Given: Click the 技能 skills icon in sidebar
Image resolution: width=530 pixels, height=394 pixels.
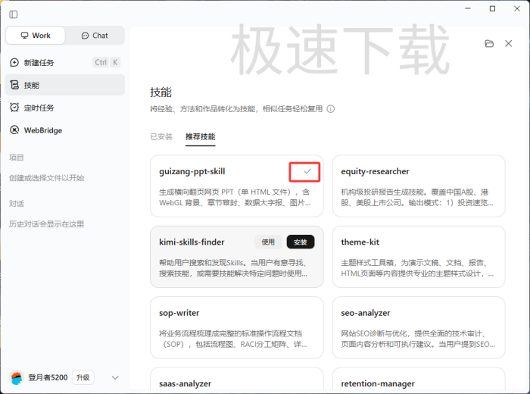Looking at the screenshot, I should (14, 85).
